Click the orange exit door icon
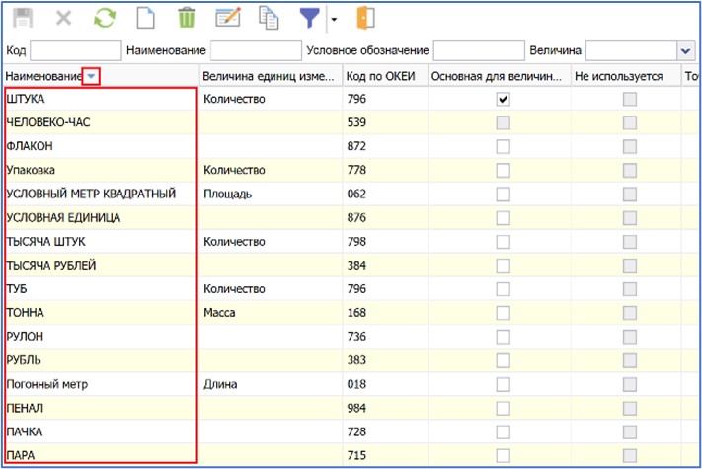 pos(365,19)
